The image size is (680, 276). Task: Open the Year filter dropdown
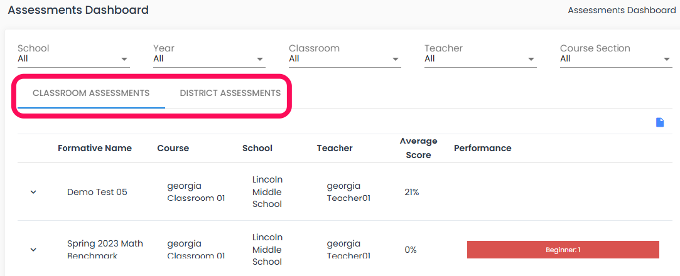tap(210, 58)
